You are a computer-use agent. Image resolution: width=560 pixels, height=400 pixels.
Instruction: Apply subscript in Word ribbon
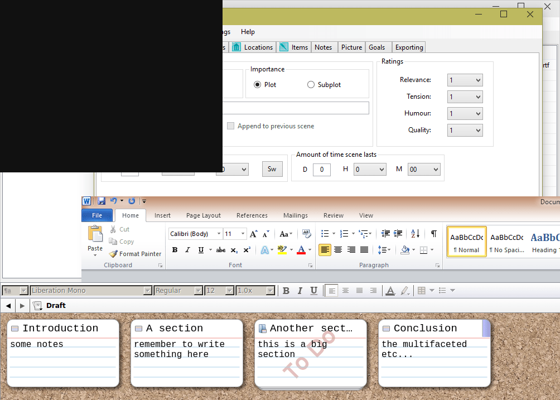tap(234, 250)
